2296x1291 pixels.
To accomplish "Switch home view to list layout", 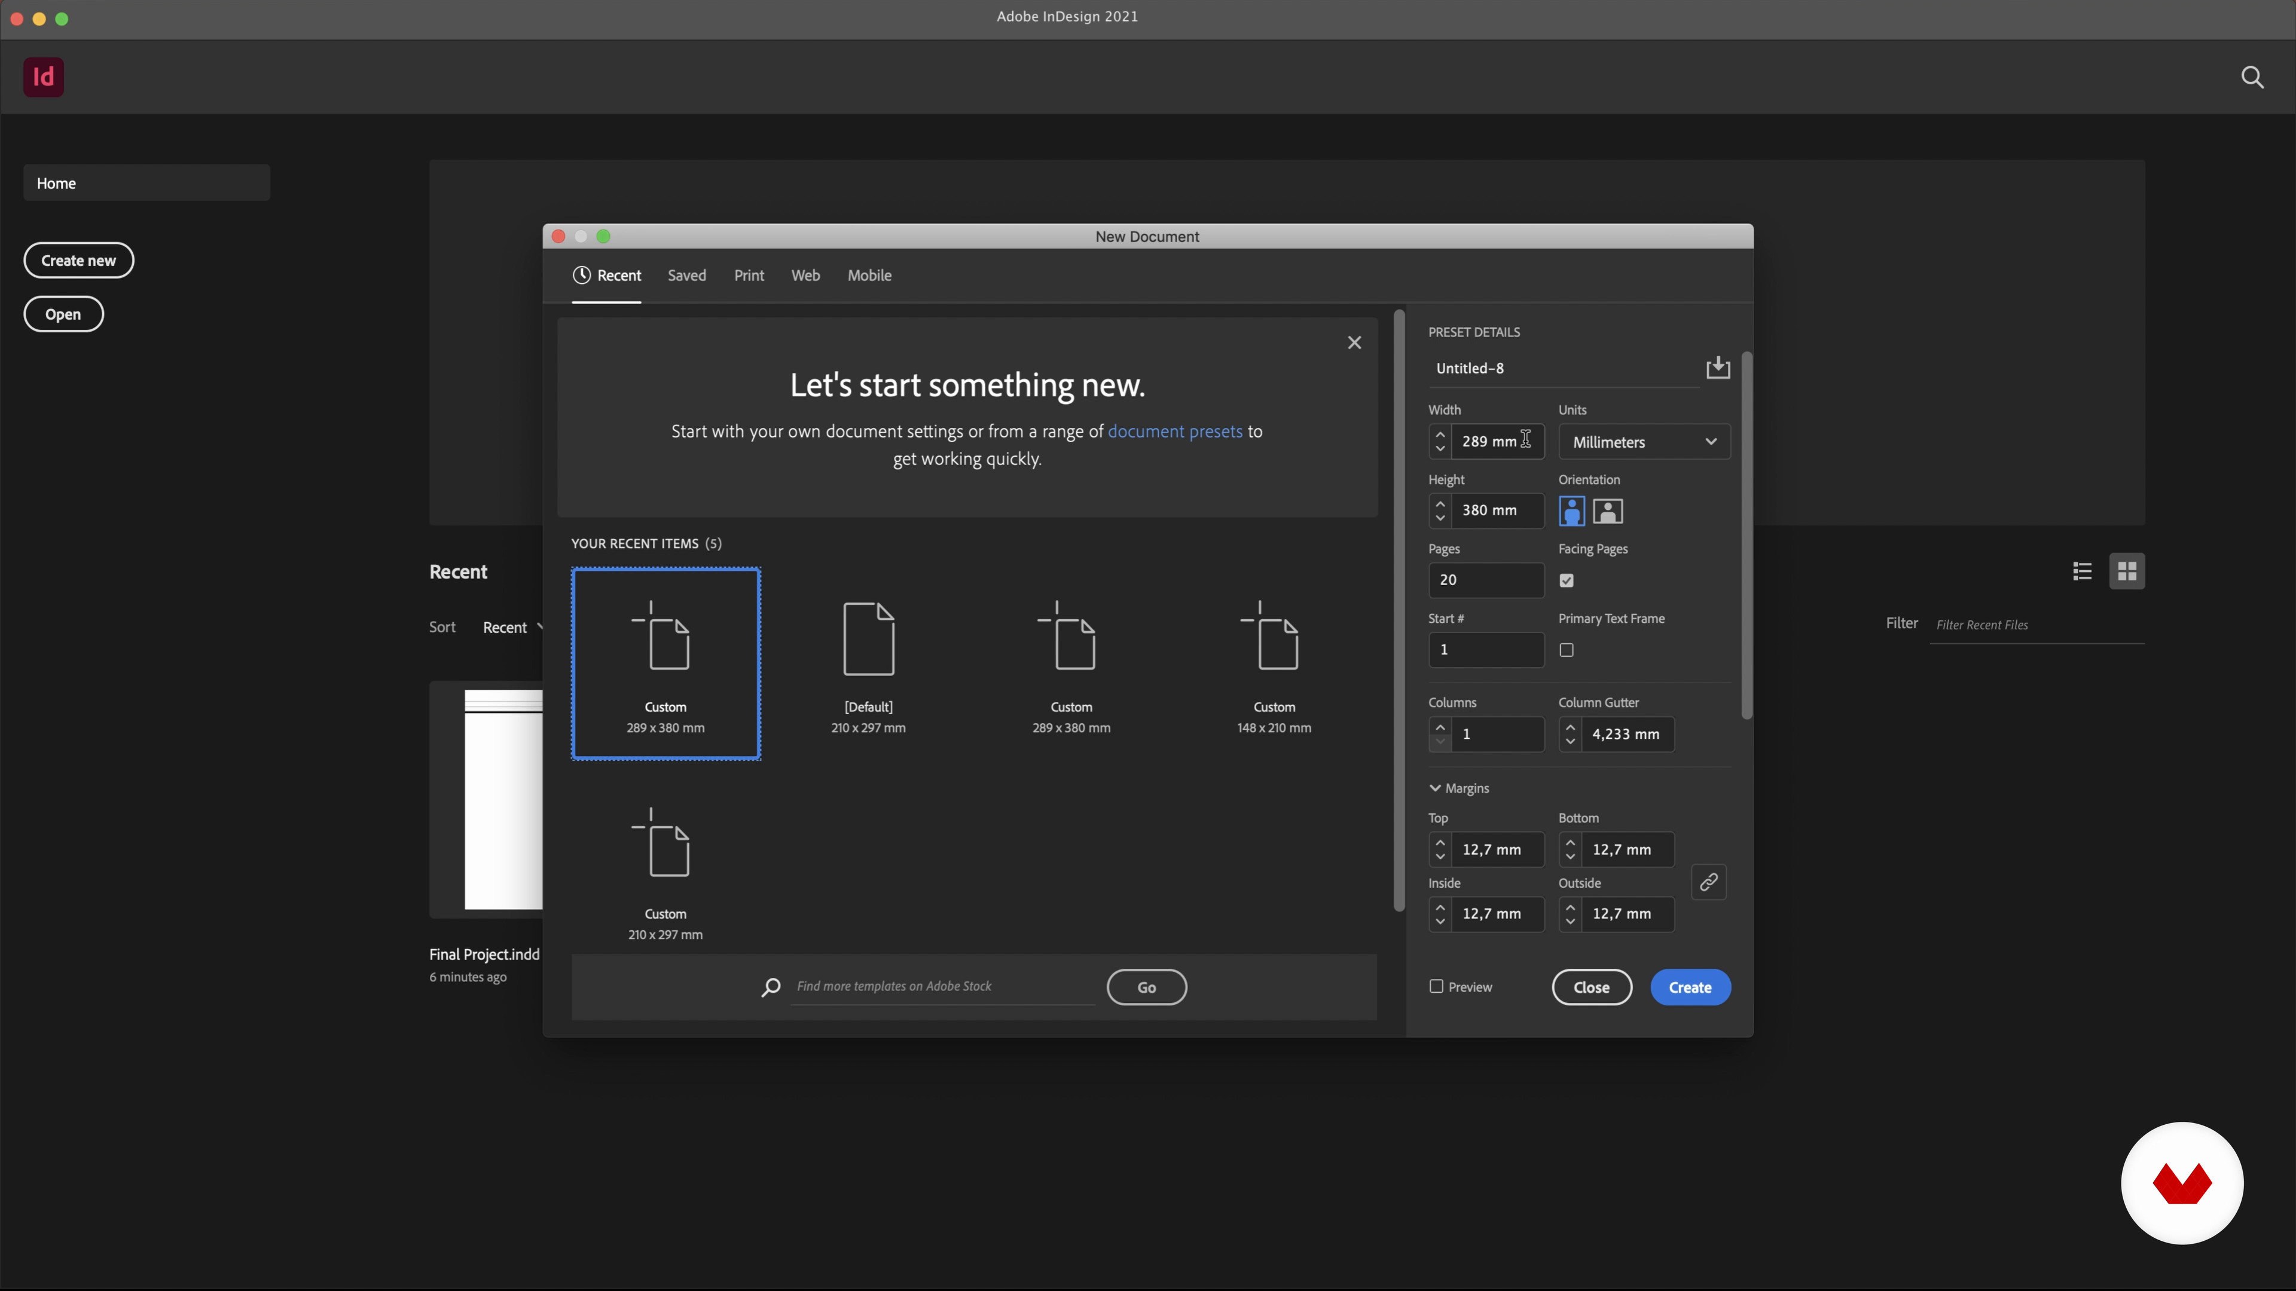I will tap(2082, 571).
